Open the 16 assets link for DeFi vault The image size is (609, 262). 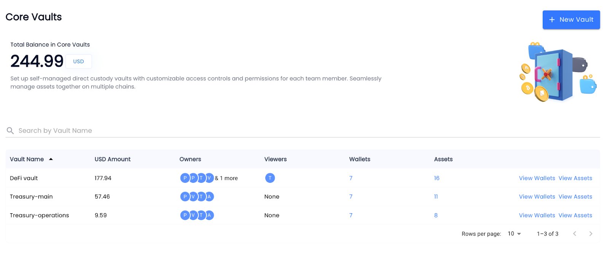tap(437, 178)
